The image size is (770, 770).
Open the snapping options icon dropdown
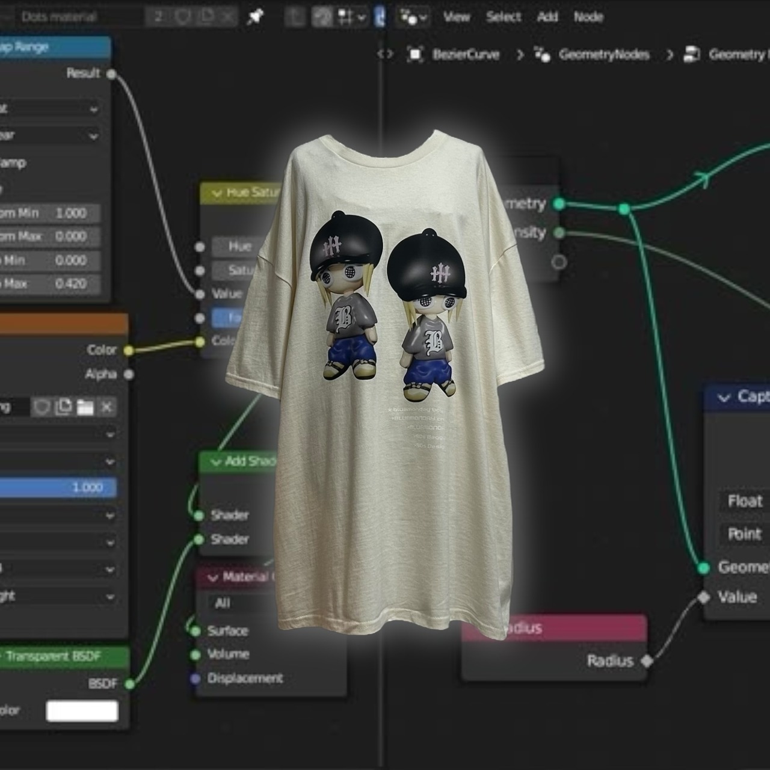point(351,17)
